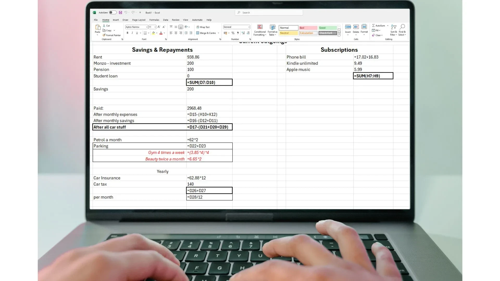500x281 pixels.
Task: Open Conditional Formatting icon
Action: pos(260,27)
